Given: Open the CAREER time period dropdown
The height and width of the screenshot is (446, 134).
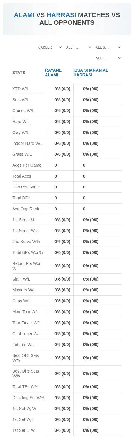Looking at the screenshot, I should click(x=50, y=47).
